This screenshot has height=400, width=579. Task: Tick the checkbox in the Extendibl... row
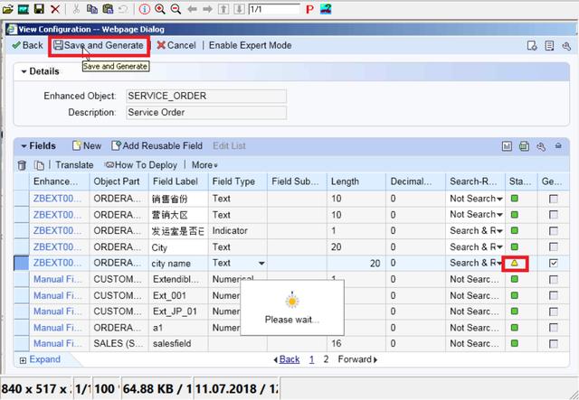click(553, 279)
